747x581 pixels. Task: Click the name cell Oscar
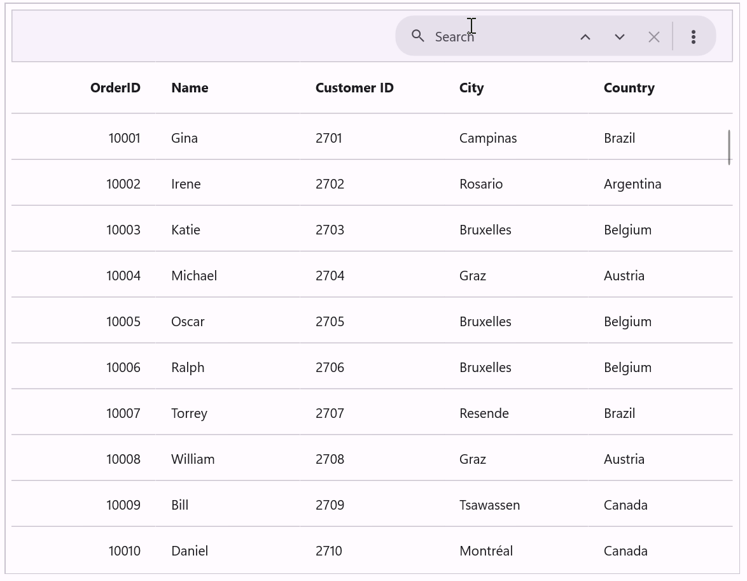click(188, 322)
